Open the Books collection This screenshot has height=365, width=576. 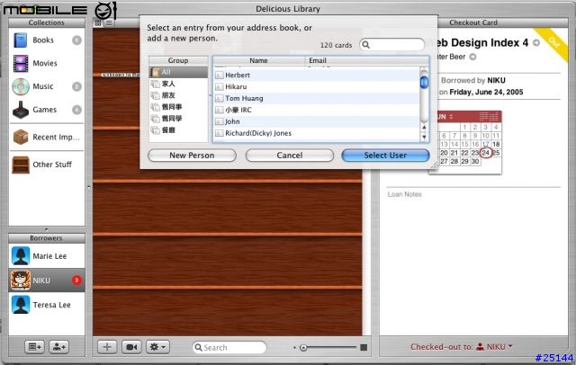point(46,40)
